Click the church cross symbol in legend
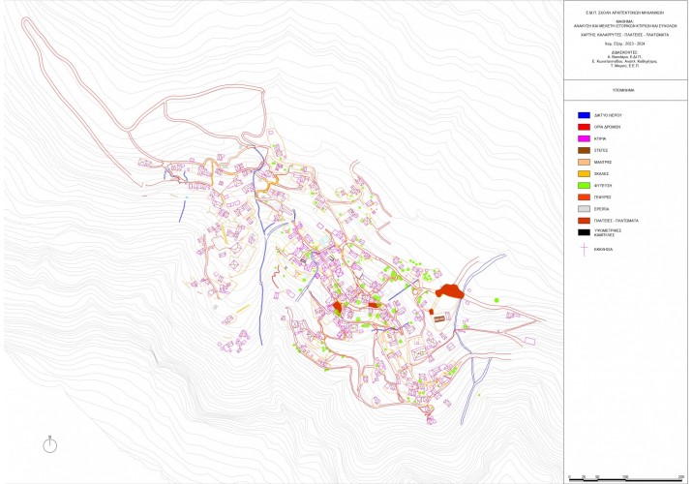This screenshot has width=692, height=484. 584,250
